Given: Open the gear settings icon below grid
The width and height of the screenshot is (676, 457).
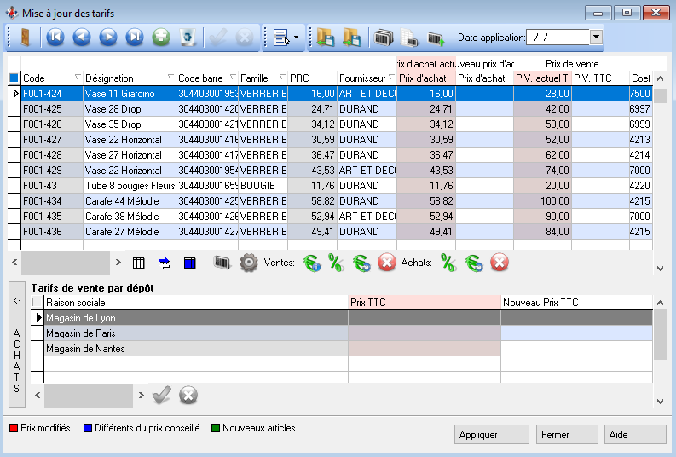Looking at the screenshot, I should click(x=248, y=263).
